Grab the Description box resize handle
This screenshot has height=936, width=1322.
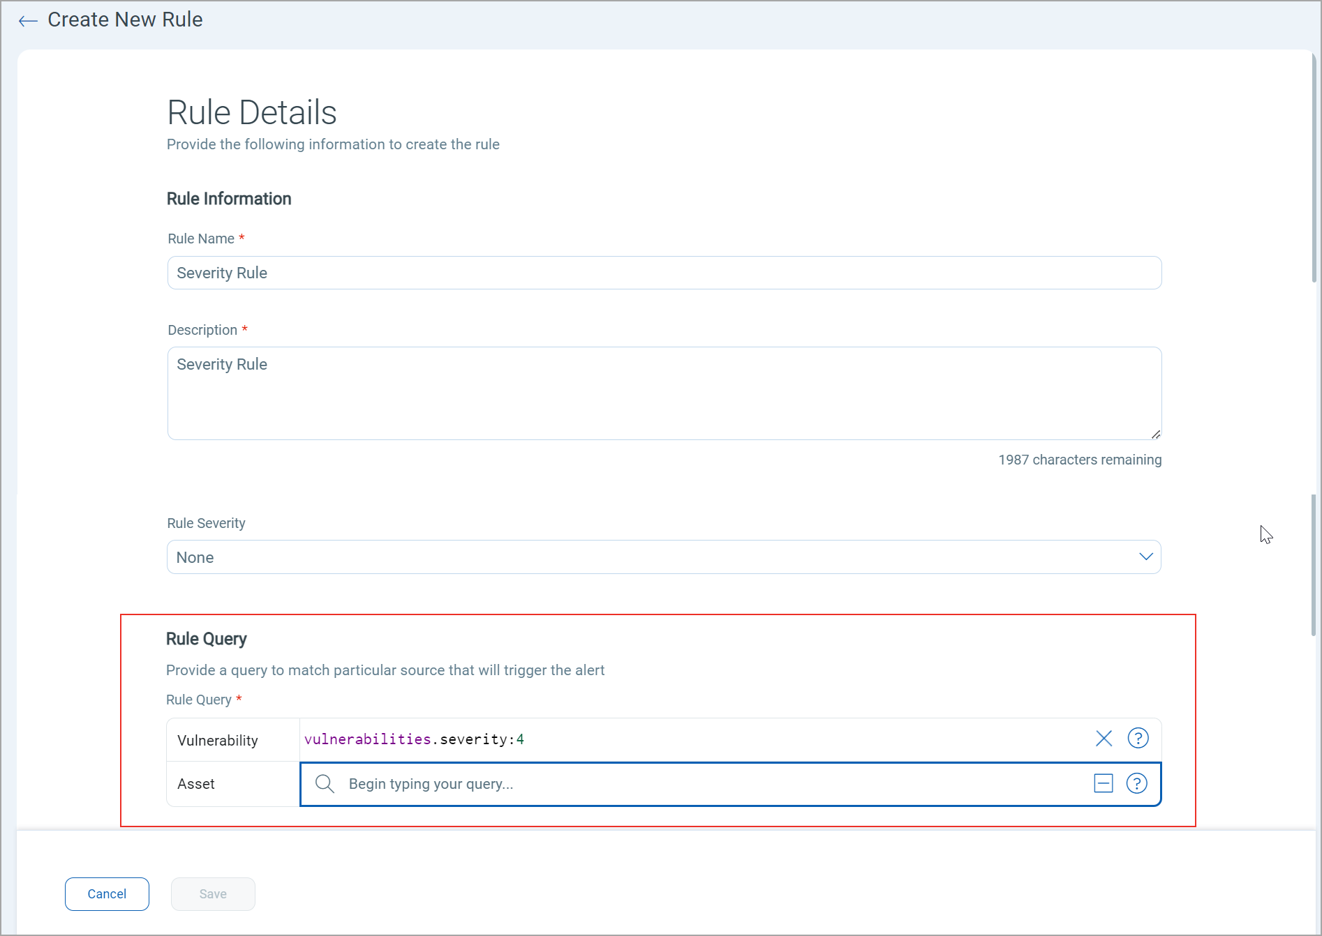pos(1156,434)
